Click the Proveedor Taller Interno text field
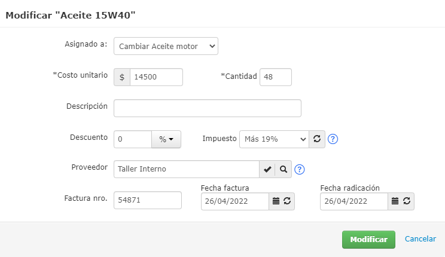The image size is (445, 257). click(186, 169)
